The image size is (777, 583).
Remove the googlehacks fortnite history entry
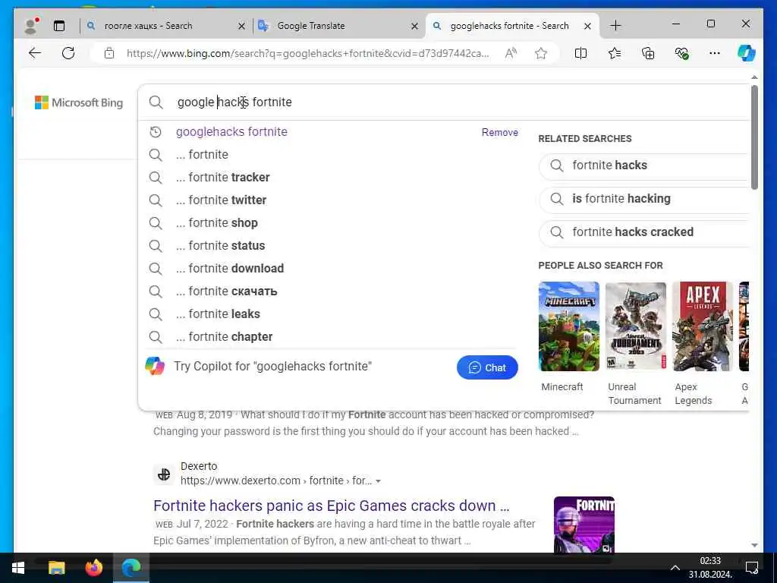point(499,132)
